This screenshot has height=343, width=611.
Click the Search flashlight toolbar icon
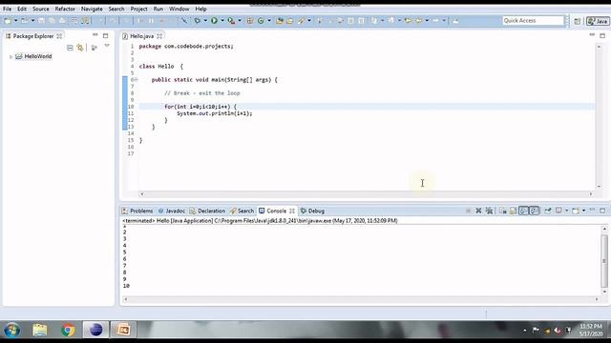pyautogui.click(x=301, y=21)
